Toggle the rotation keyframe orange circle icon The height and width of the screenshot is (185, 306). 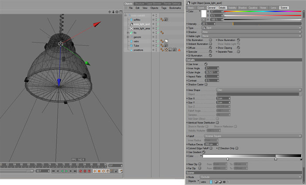(x=104, y=171)
